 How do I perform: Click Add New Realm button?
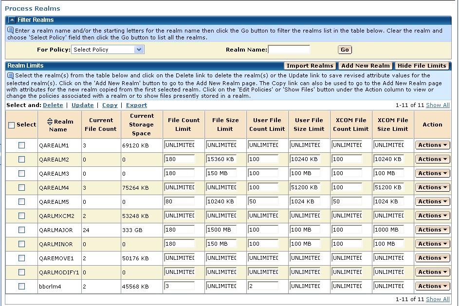pos(366,66)
